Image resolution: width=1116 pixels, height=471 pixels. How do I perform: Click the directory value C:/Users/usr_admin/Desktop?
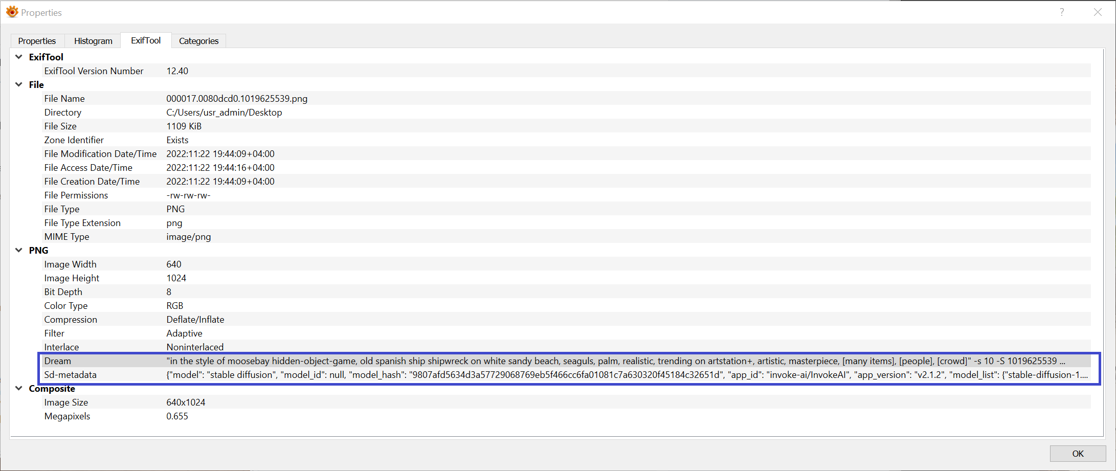click(x=224, y=112)
